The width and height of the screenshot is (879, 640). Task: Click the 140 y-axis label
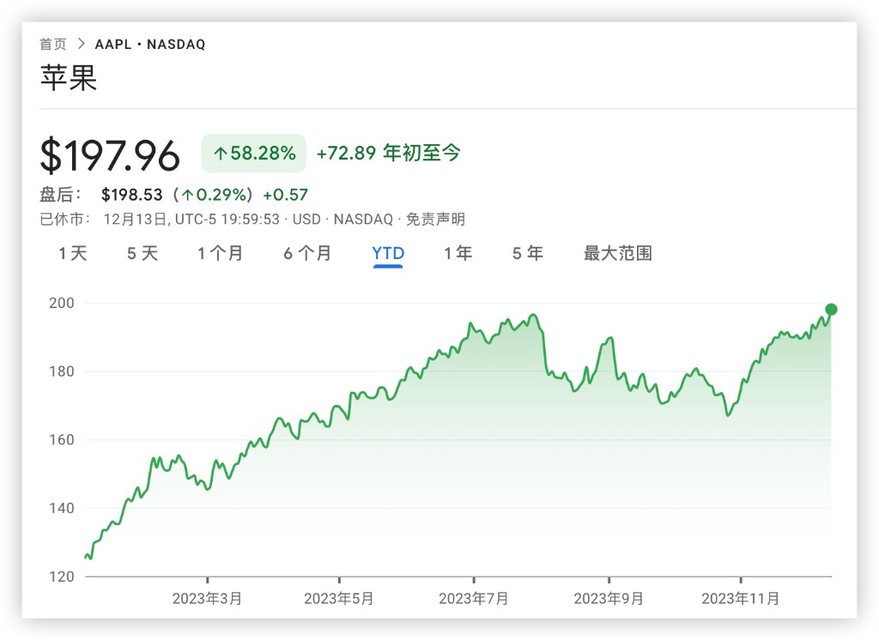coord(62,508)
